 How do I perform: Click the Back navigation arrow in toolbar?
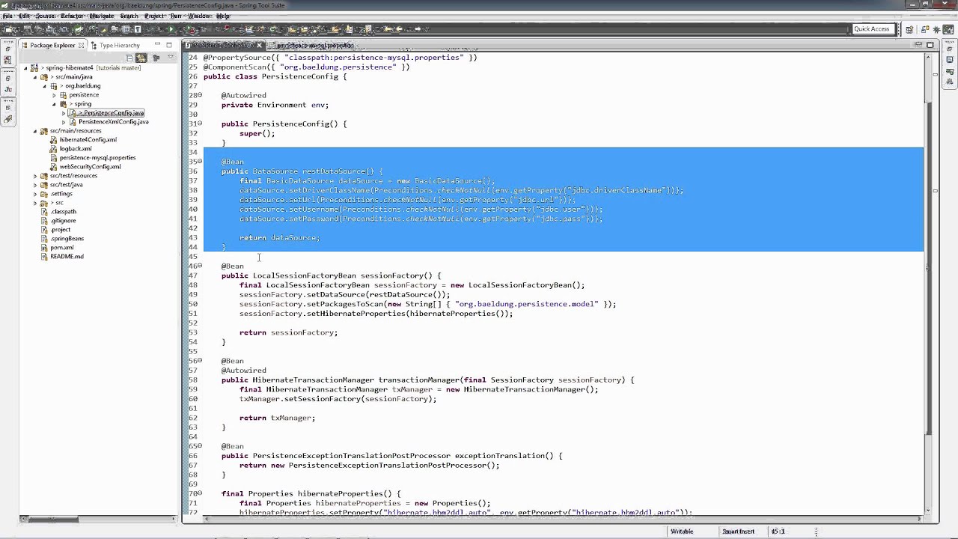pos(399,29)
